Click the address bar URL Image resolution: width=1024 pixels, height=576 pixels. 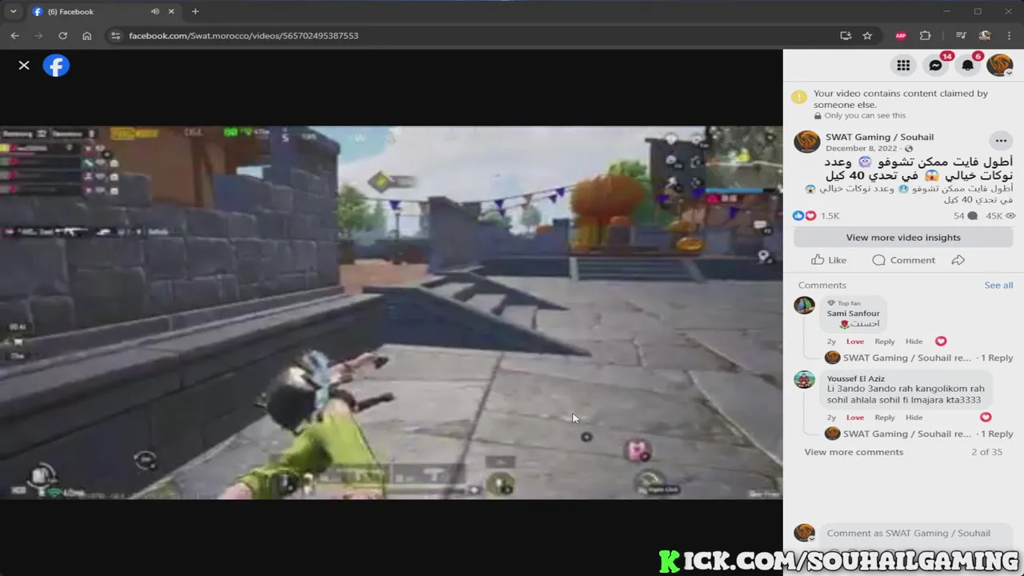click(x=243, y=36)
